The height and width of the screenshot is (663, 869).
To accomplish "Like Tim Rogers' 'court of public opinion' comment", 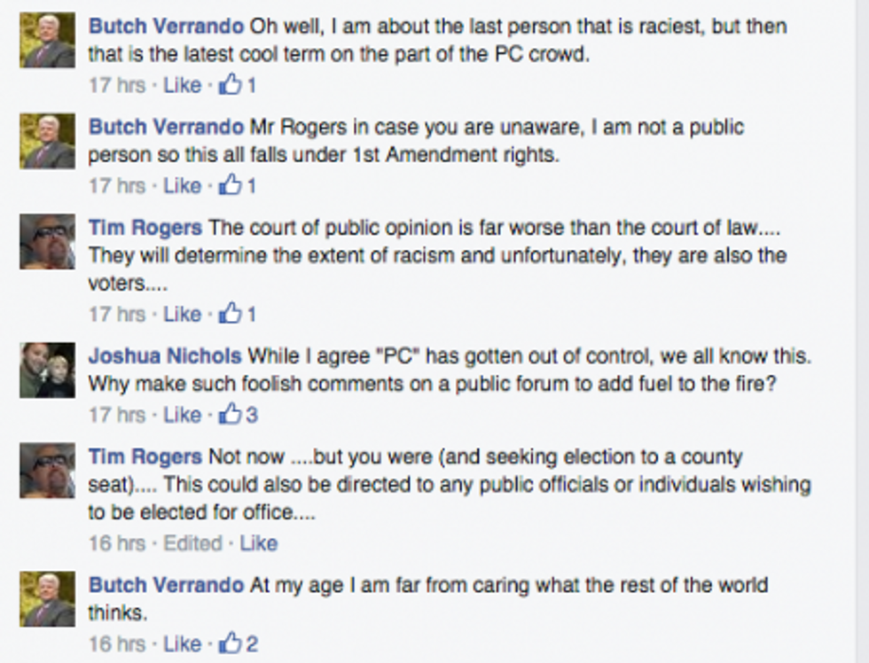I will point(182,315).
